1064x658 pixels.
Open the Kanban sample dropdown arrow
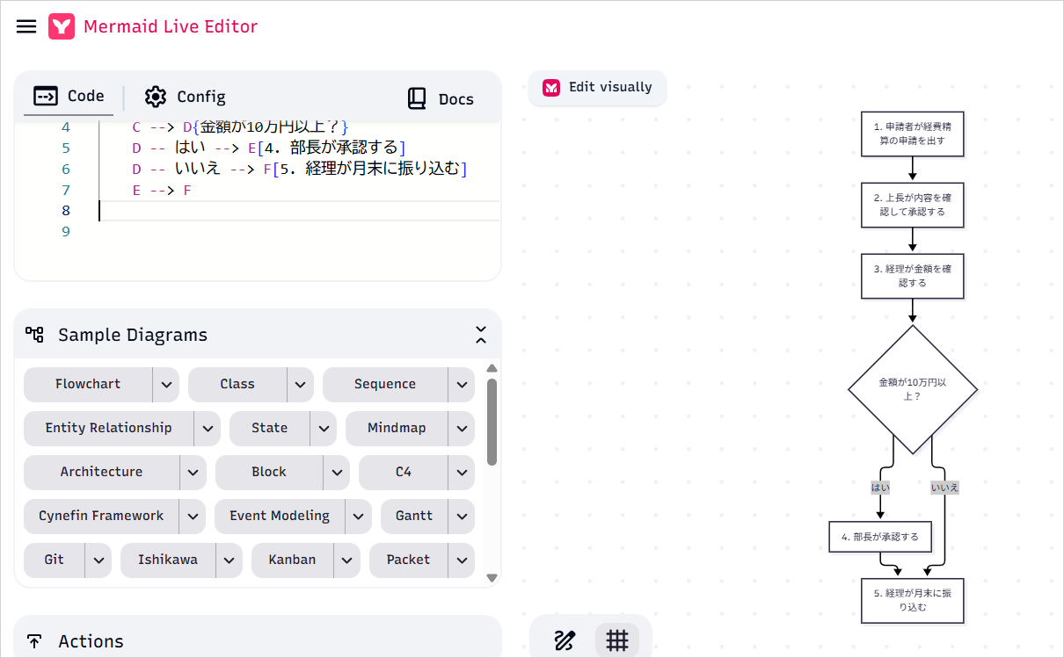[x=347, y=560]
